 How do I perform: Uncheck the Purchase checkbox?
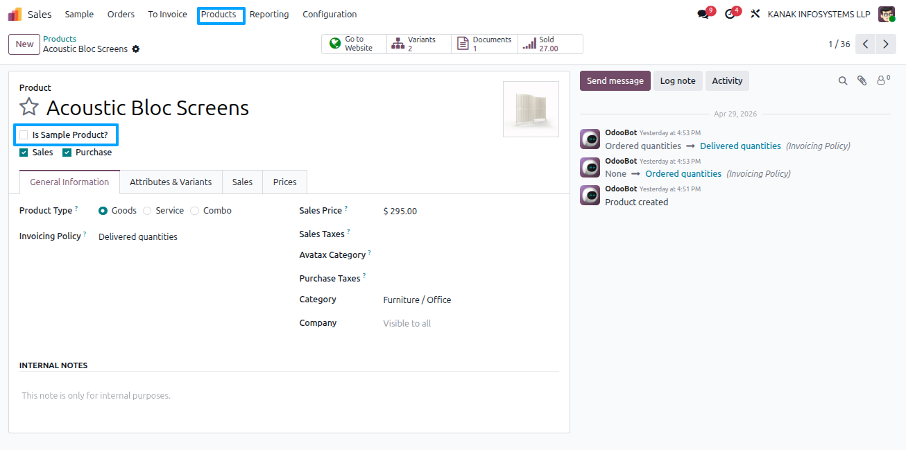coord(67,153)
